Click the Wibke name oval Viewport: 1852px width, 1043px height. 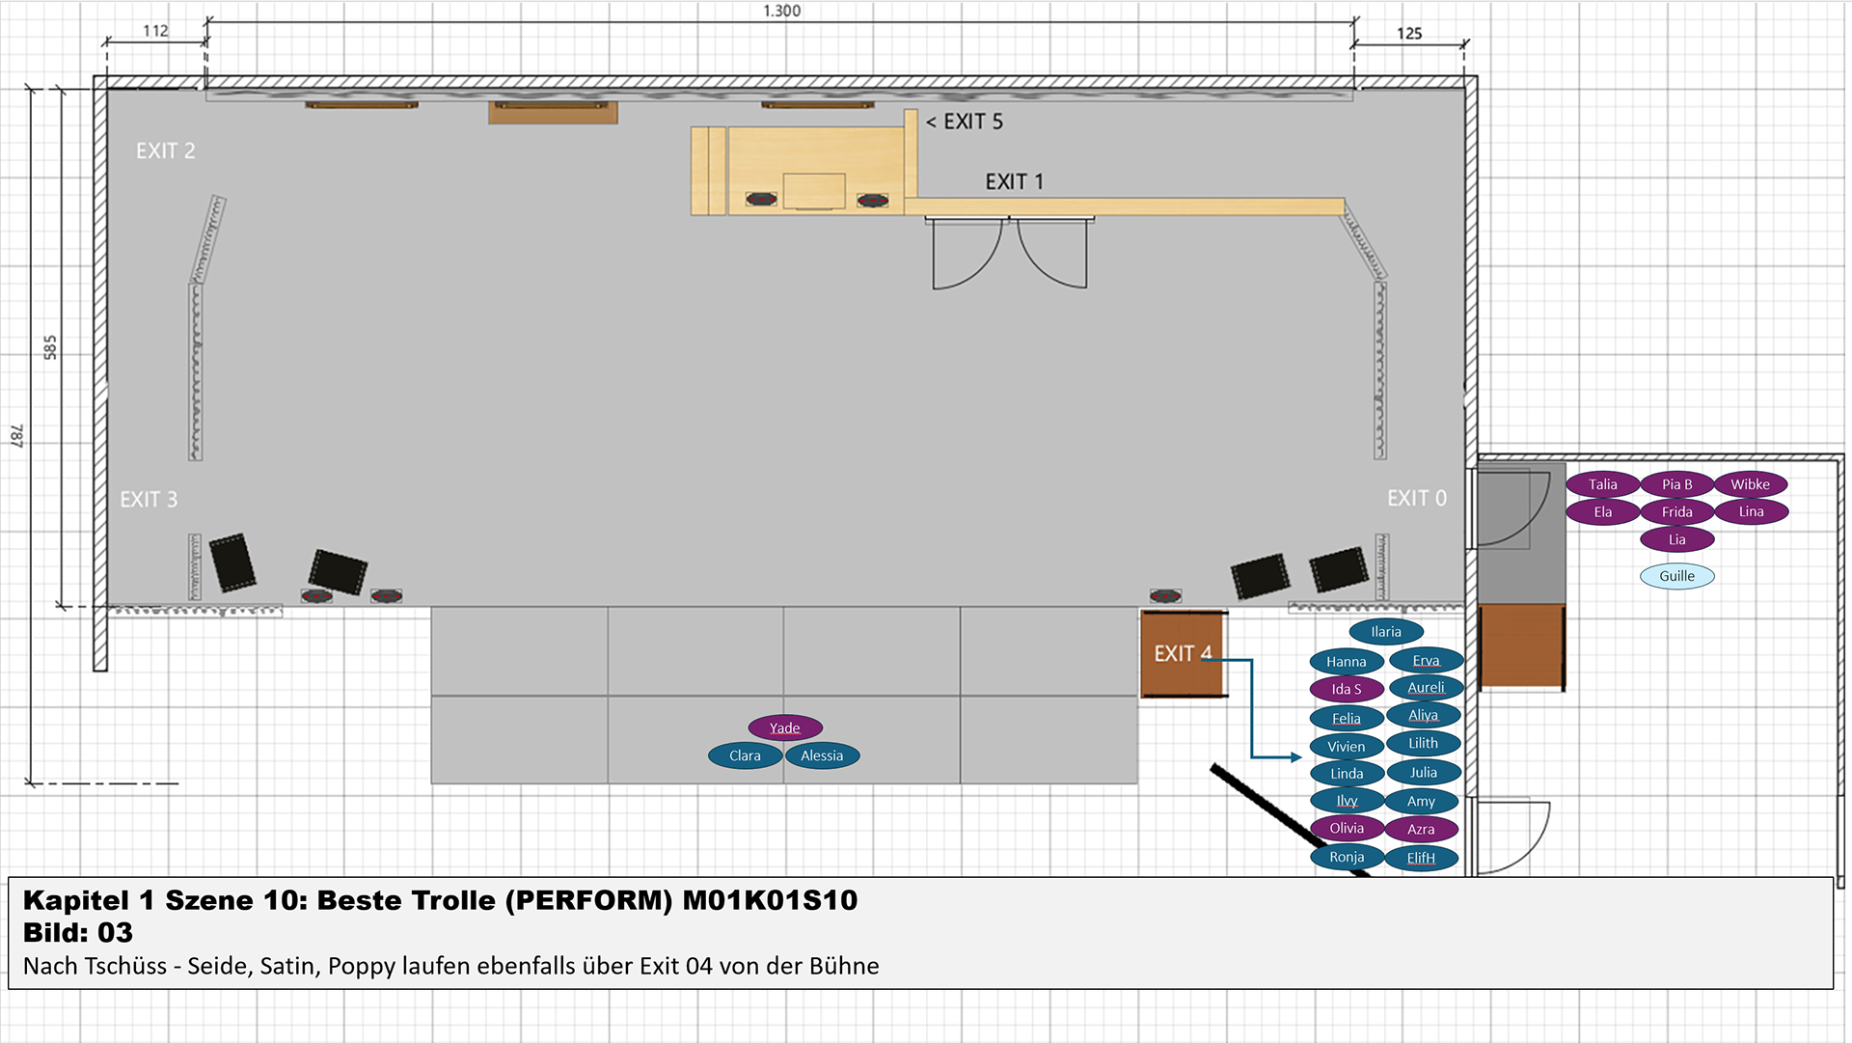tap(1750, 484)
